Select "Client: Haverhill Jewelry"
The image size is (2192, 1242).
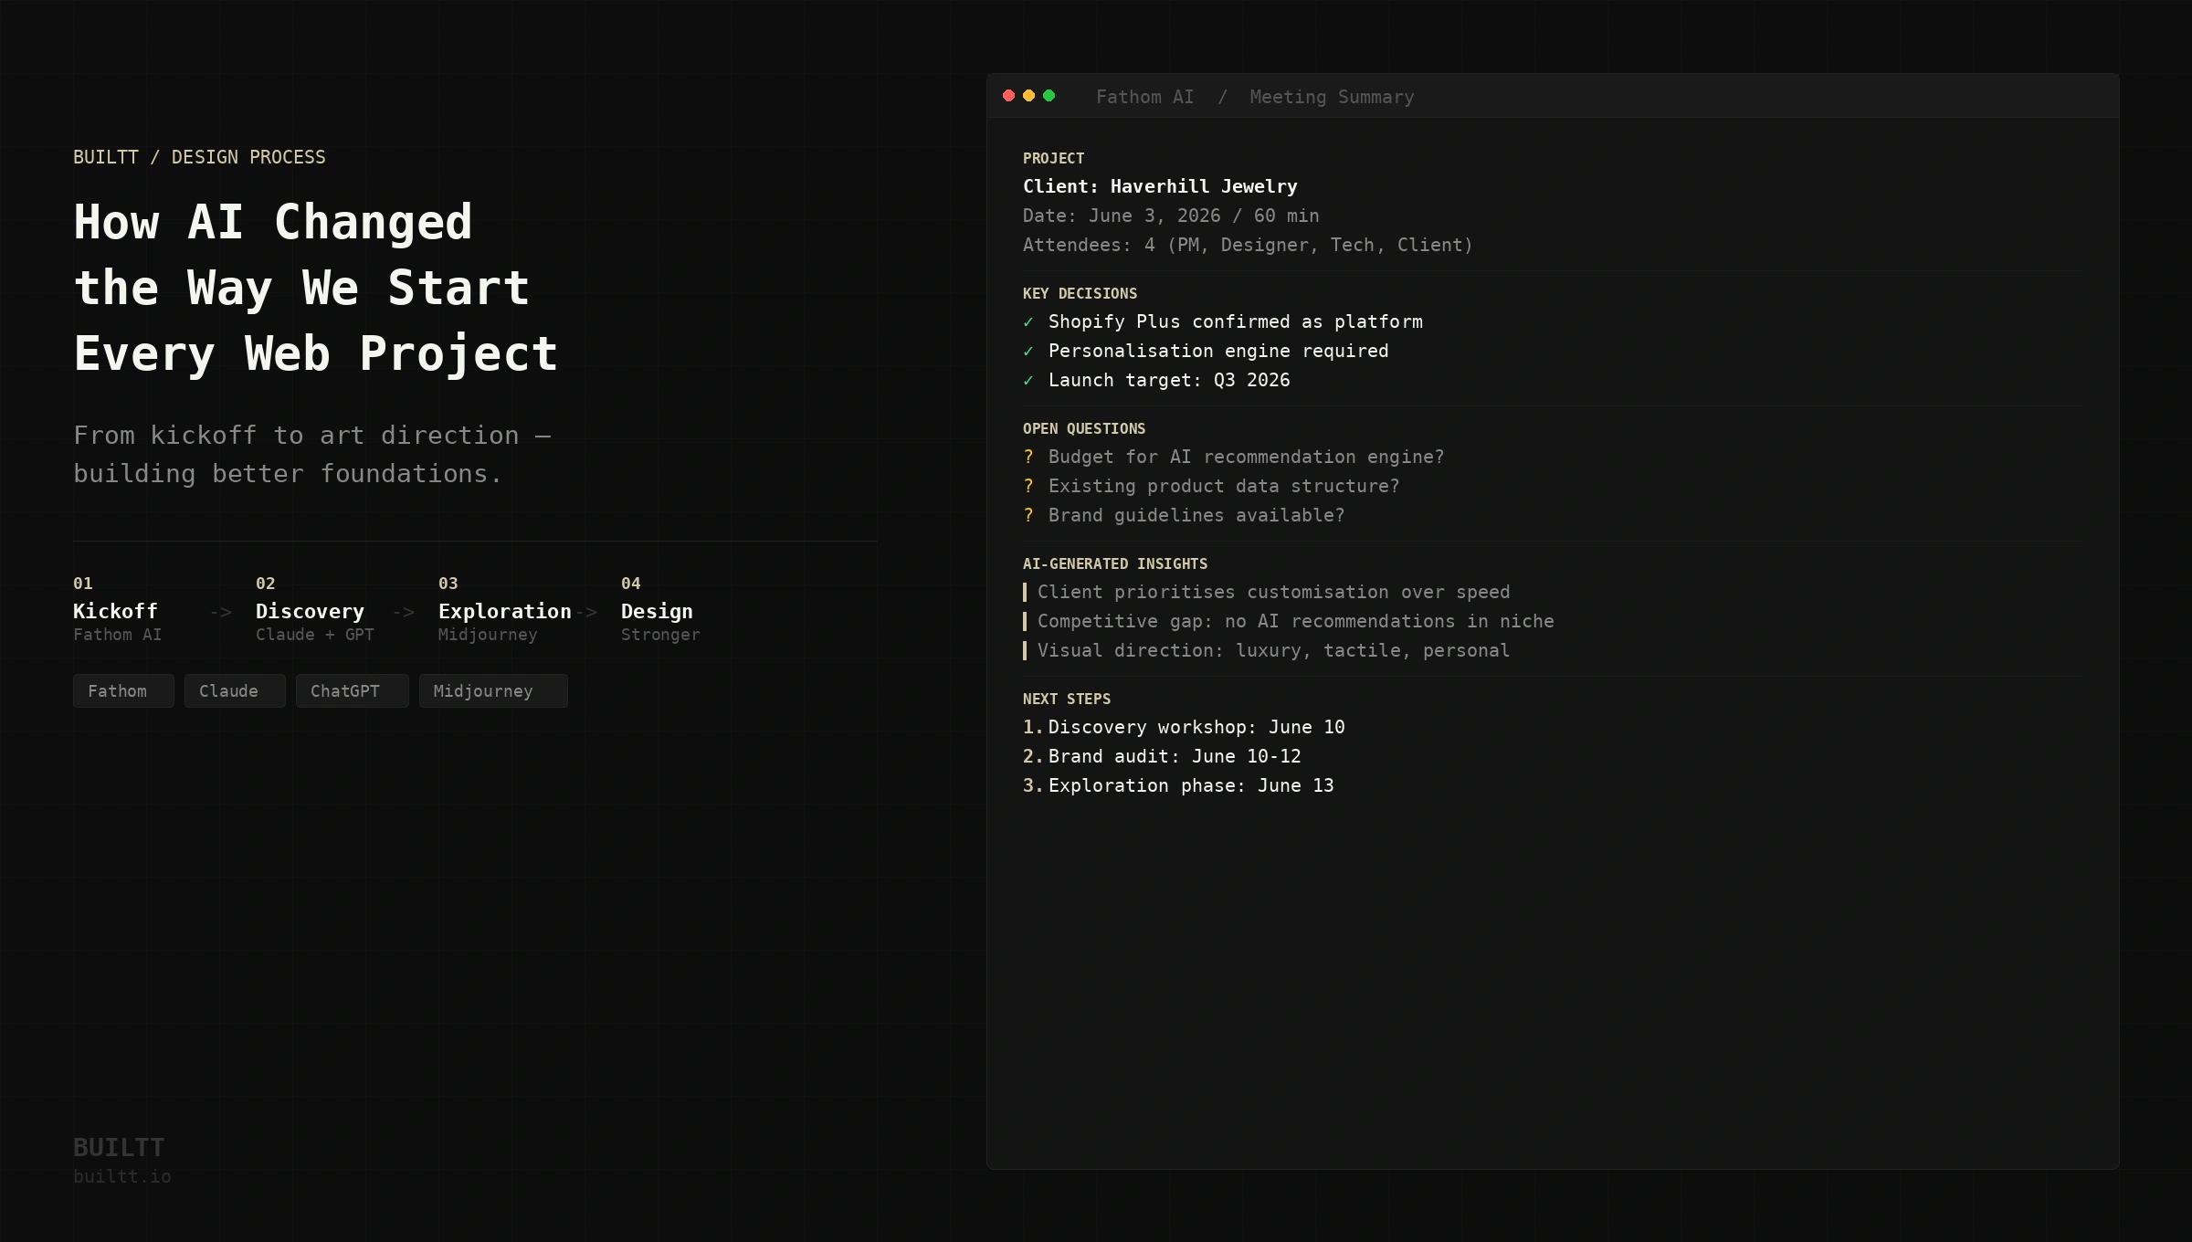1160,186
